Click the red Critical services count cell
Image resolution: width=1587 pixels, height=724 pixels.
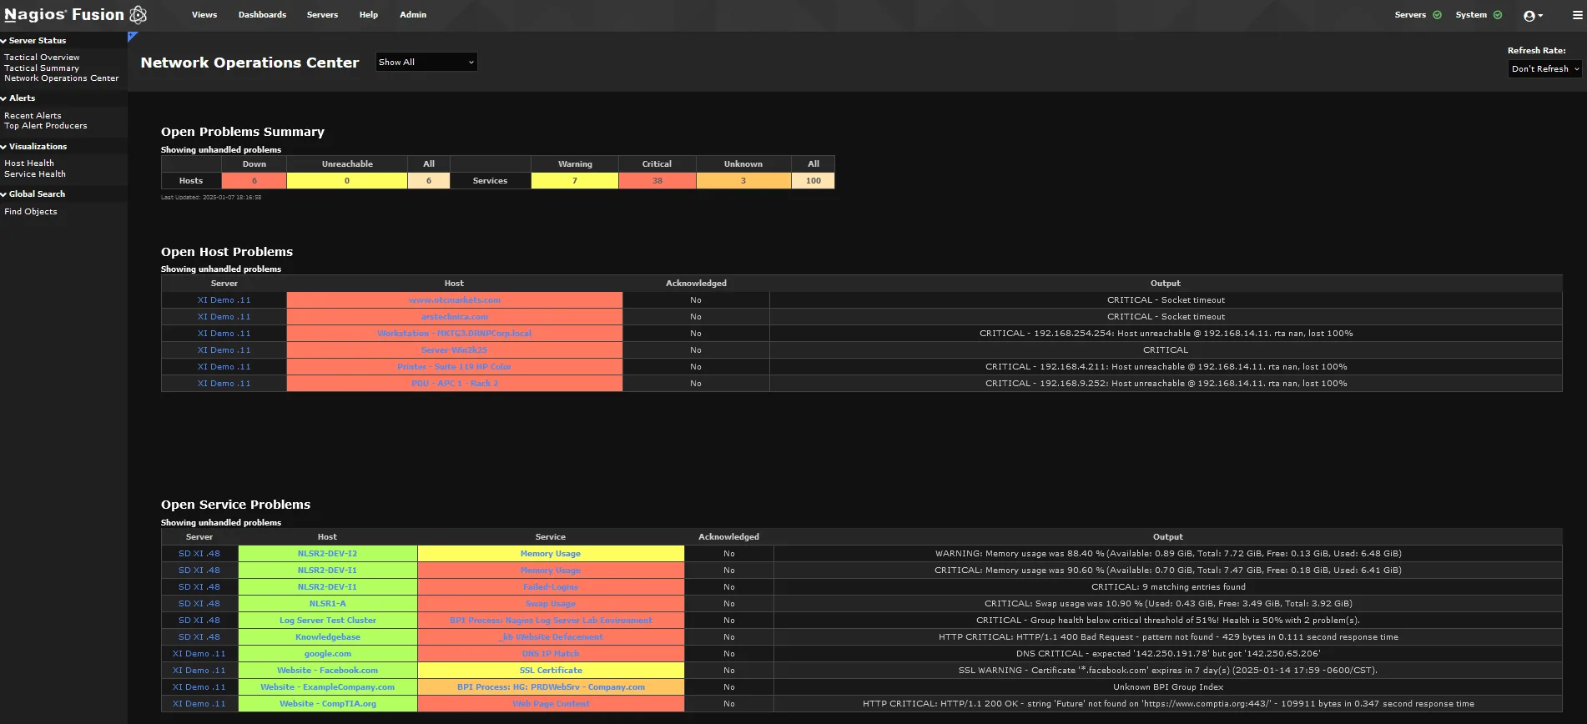point(657,181)
